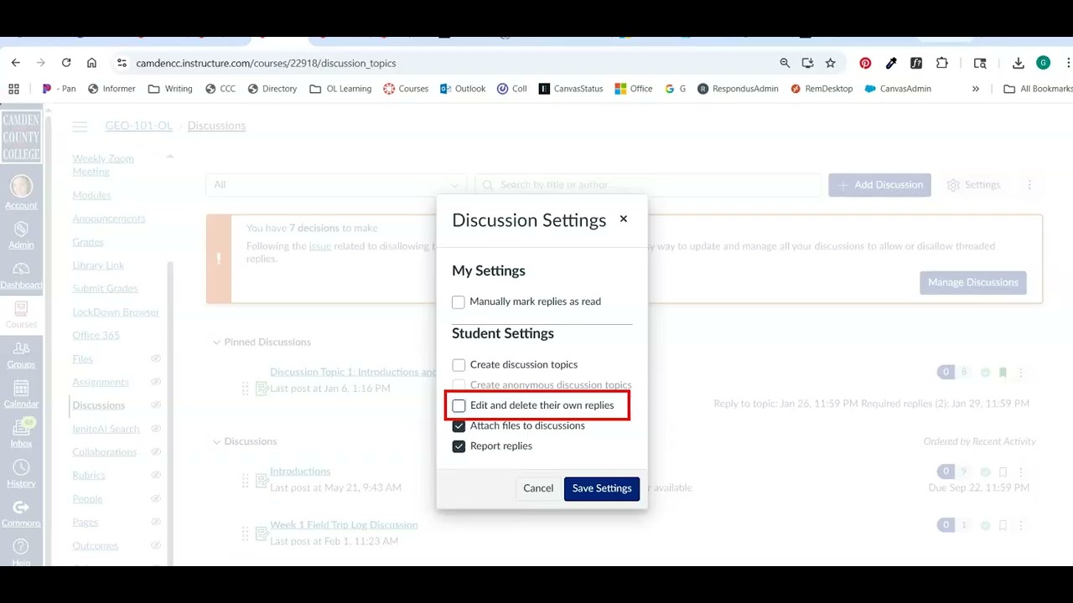Uncheck Report replies

click(x=459, y=446)
